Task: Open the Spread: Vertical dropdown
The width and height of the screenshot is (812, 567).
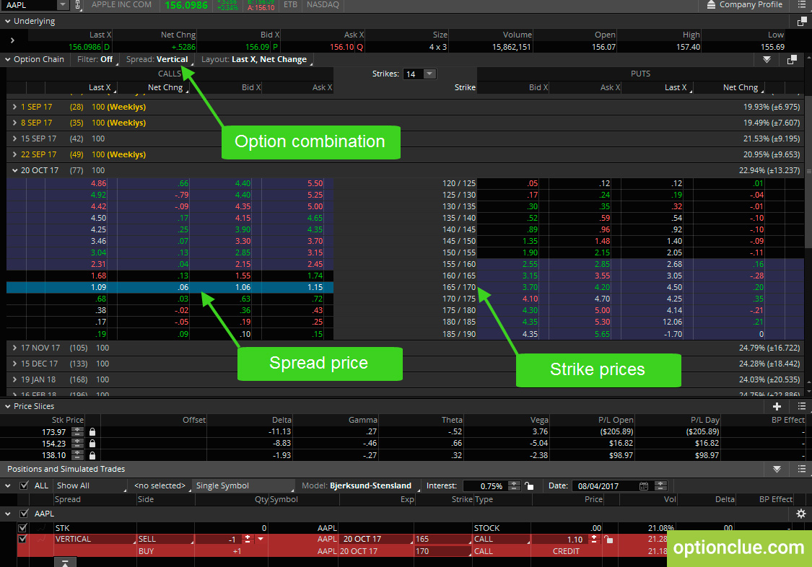Action: [159, 59]
